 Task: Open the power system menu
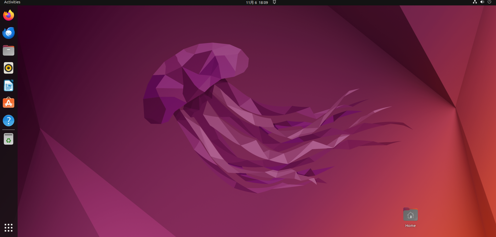tap(489, 2)
